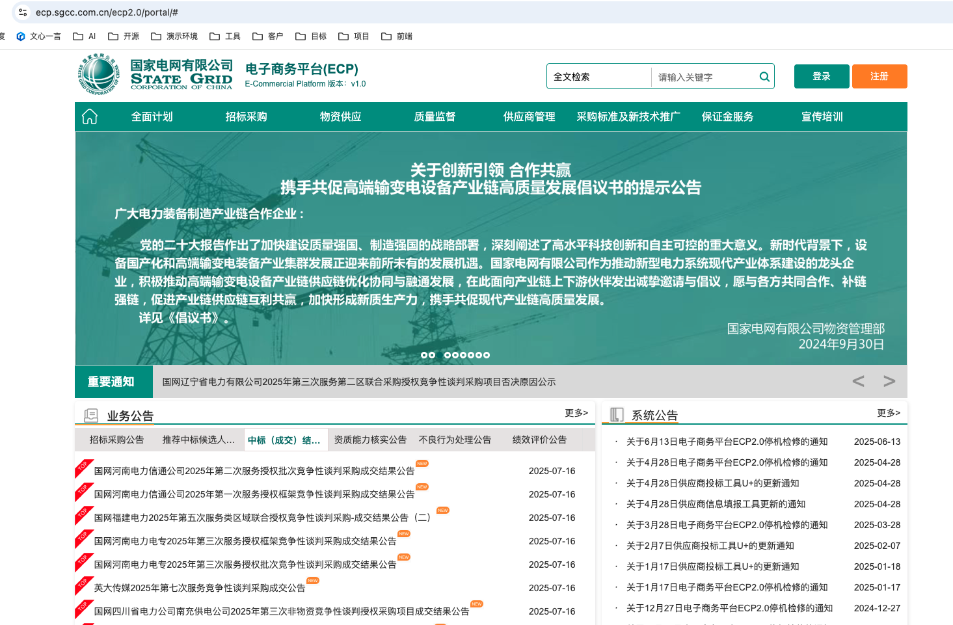Open the 客户 bookmark folder
This screenshot has width=953, height=625.
coord(268,36)
